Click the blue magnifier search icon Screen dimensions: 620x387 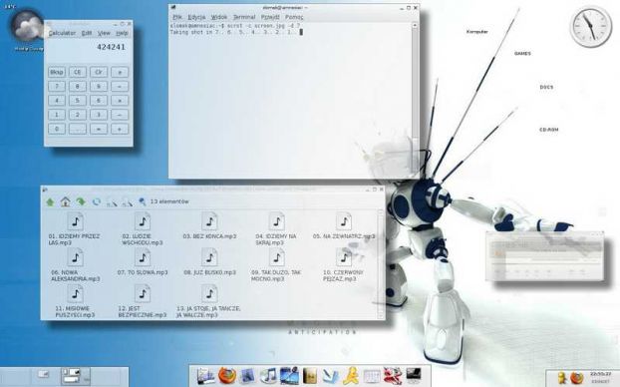click(143, 201)
